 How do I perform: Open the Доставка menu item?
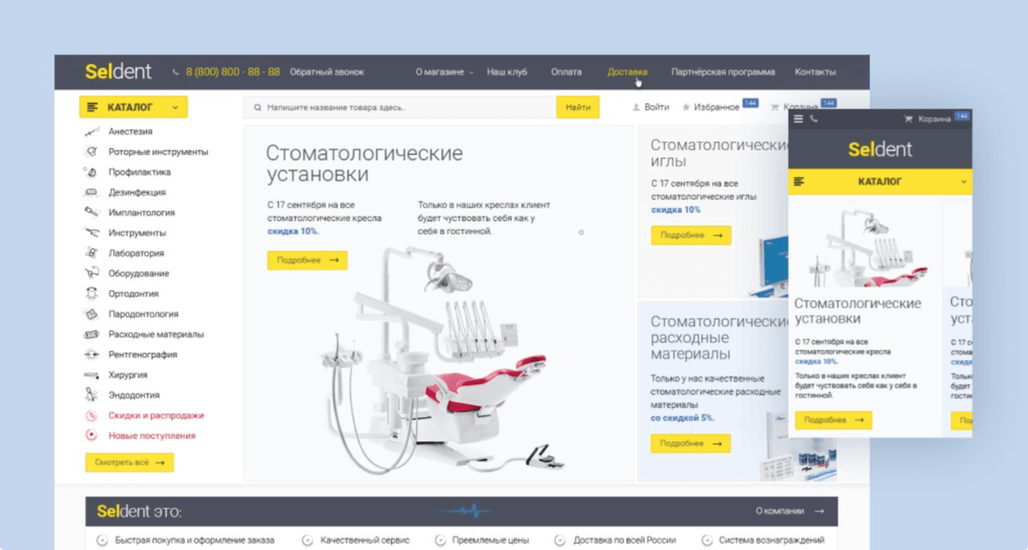pos(628,72)
